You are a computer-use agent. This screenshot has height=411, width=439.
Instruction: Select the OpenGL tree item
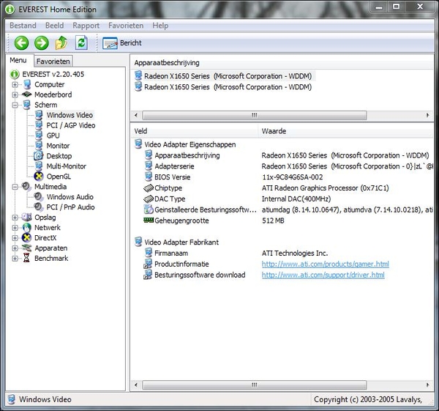tap(59, 177)
